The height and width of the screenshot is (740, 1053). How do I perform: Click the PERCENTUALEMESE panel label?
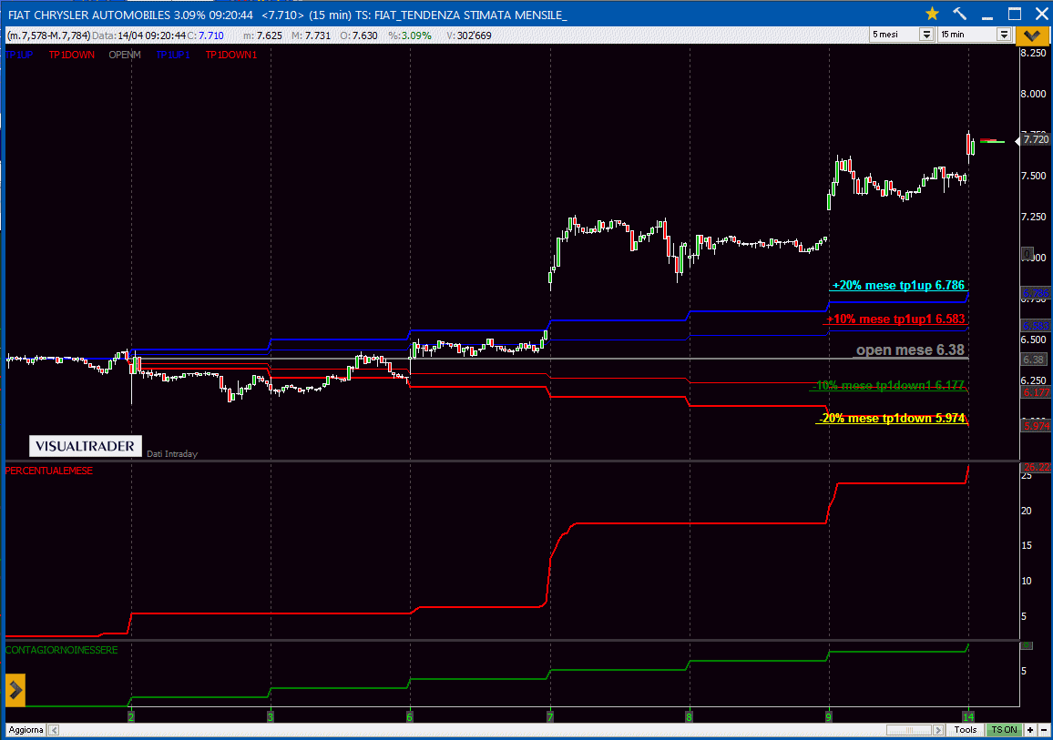49,471
